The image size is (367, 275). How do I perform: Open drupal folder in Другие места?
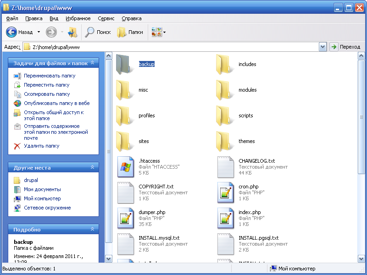click(31, 180)
